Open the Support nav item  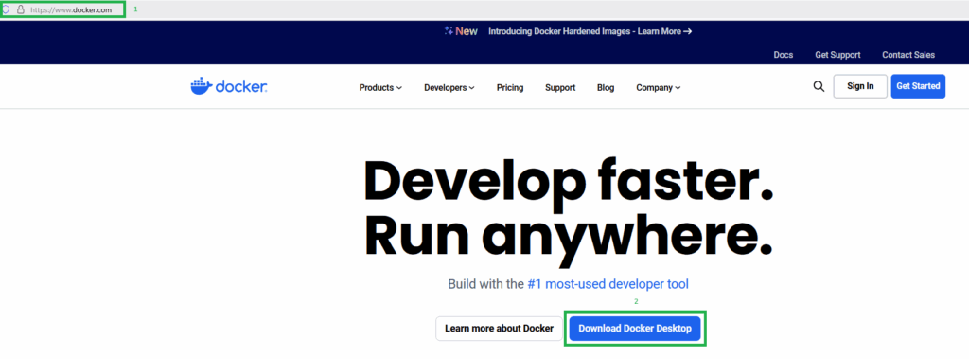click(x=560, y=88)
